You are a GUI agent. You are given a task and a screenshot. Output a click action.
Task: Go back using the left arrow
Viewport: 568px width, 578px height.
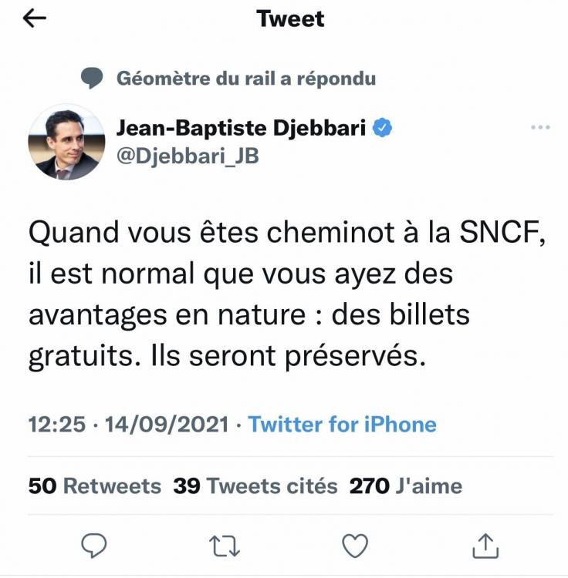tap(36, 19)
